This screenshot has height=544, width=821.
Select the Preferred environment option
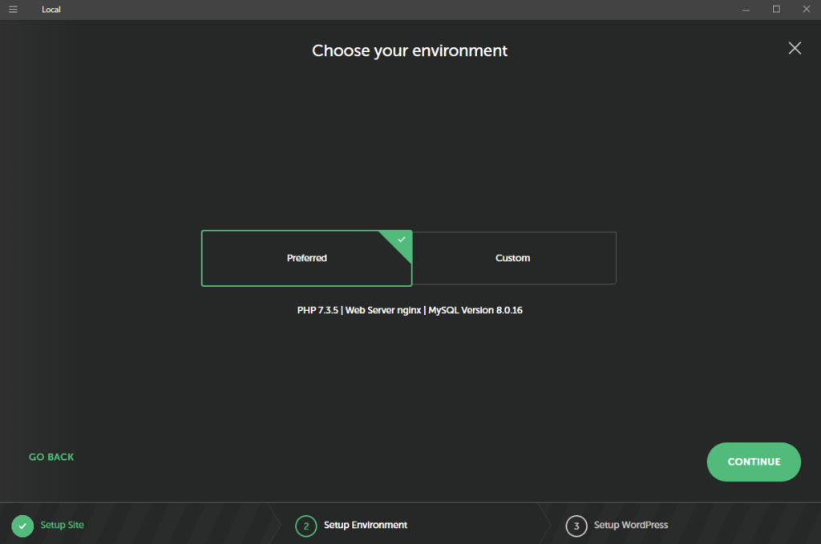tap(306, 258)
